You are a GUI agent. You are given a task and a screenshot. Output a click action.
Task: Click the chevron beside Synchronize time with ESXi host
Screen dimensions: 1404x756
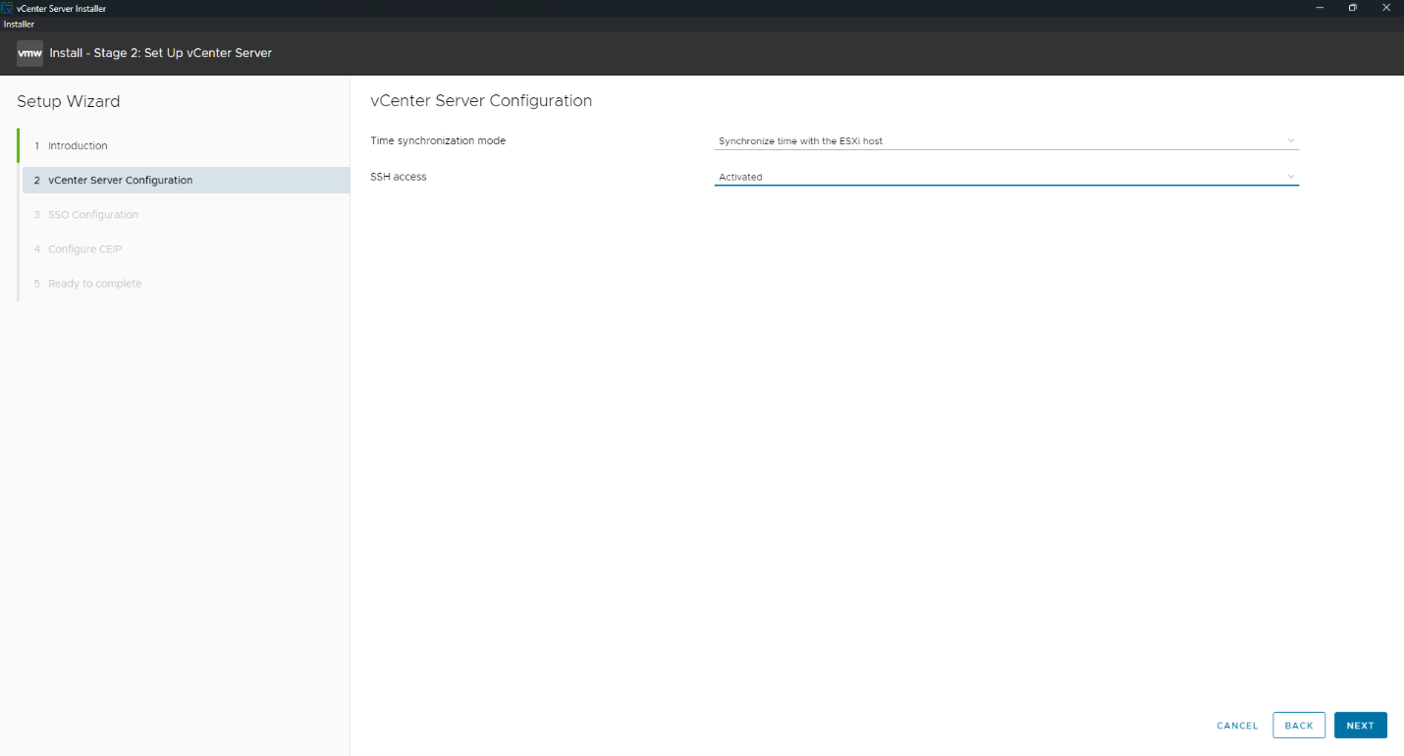tap(1290, 140)
